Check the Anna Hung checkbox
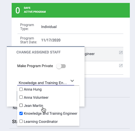The height and width of the screenshot is (131, 135). click(x=21, y=89)
